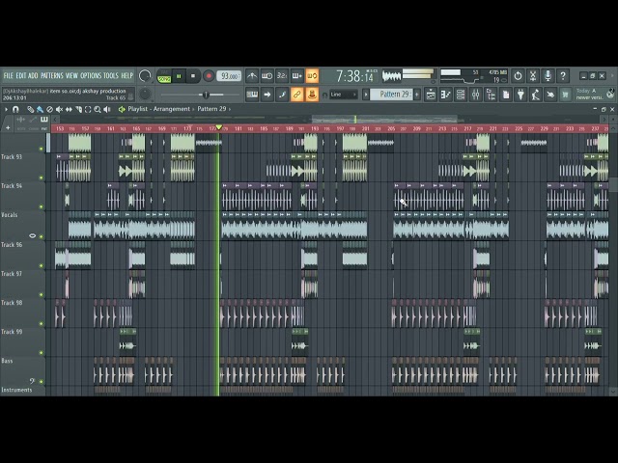Screen dimensions: 618x463
Task: Open the VIEW menu
Action: [71, 75]
